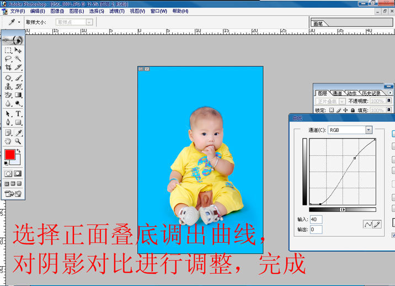Select the Notes tool
The height and width of the screenshot is (286, 395).
point(8,133)
